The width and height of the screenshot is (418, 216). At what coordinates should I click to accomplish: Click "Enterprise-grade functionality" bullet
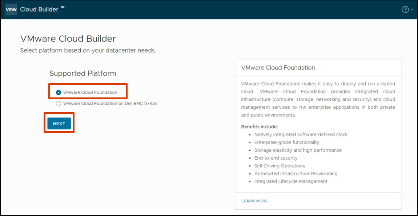click(x=286, y=143)
